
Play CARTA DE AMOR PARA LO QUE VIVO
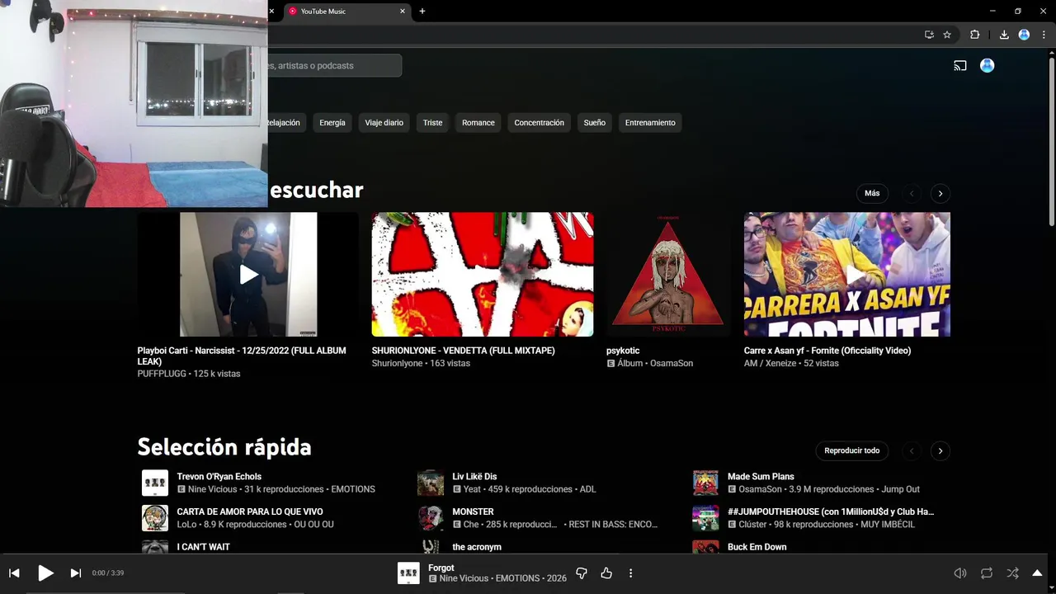tap(250, 511)
